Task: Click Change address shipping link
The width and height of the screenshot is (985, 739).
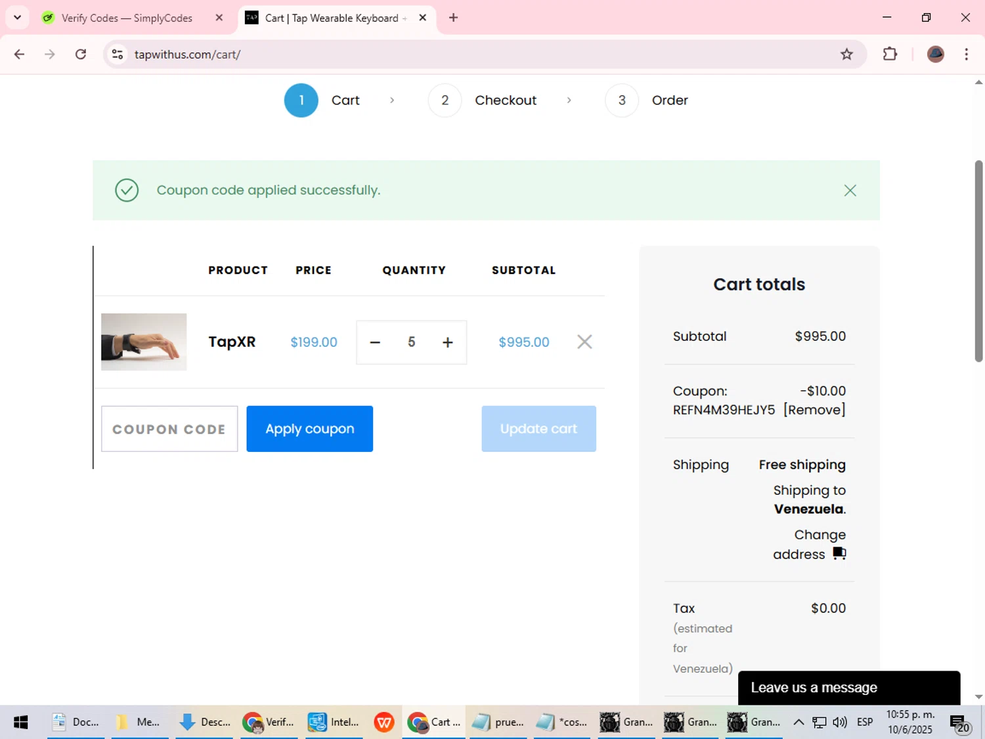Action: tap(810, 545)
